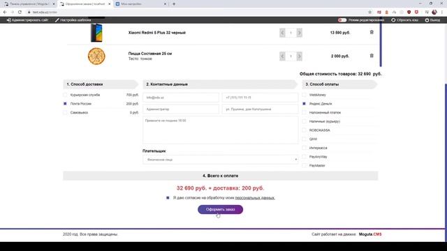This screenshot has height=251, width=447.
Task: Open the browser profile avatar
Action: (434, 13)
